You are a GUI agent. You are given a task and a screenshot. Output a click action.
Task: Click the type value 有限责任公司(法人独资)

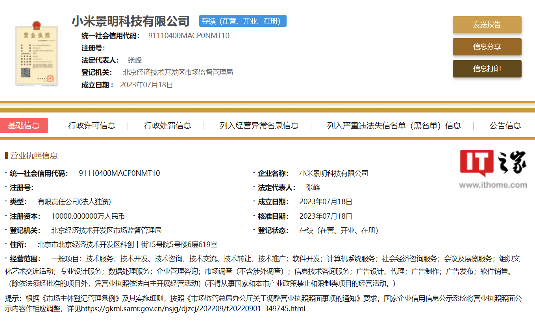tap(74, 202)
